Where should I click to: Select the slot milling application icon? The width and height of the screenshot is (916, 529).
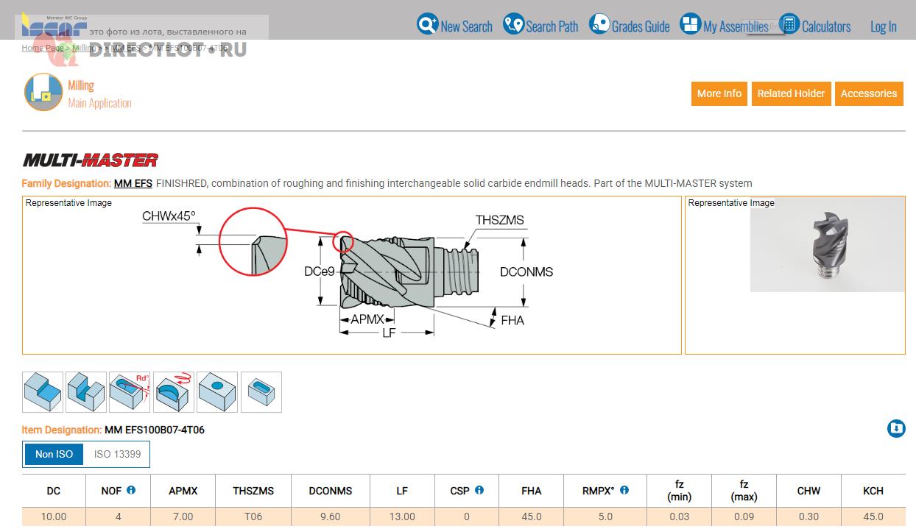[x=86, y=391]
